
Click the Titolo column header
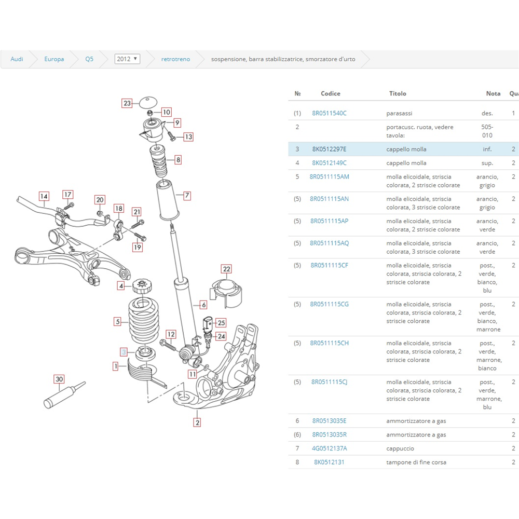click(x=398, y=93)
